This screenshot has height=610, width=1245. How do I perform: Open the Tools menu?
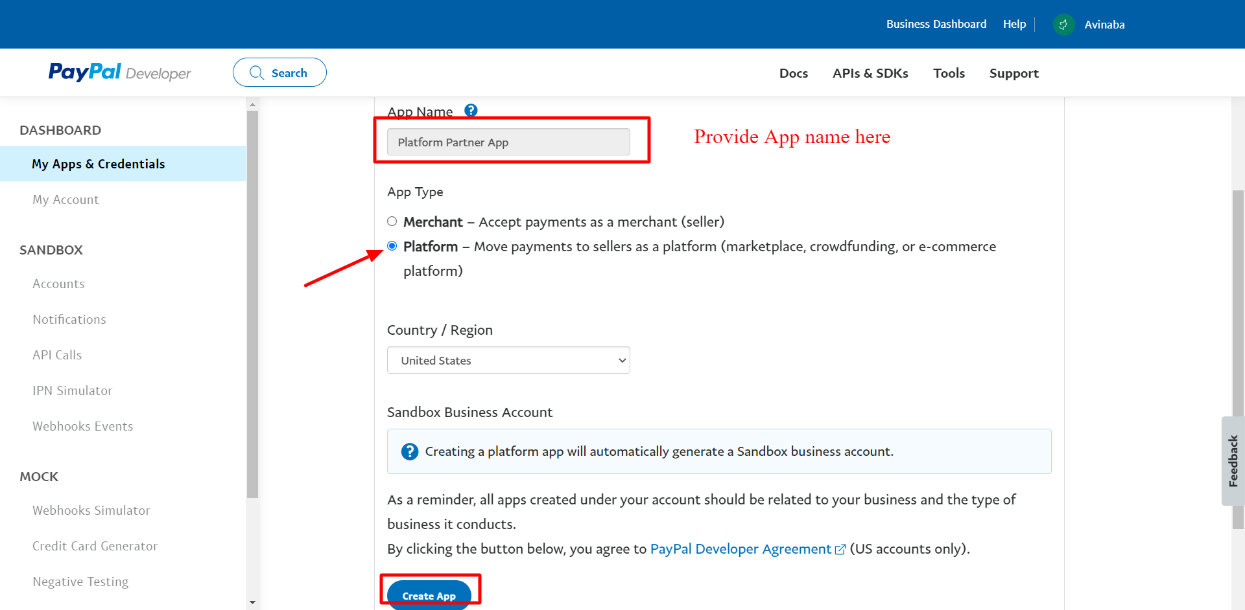(x=949, y=73)
